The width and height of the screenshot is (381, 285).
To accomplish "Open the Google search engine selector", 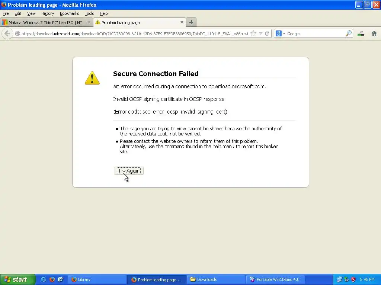I will point(280,33).
